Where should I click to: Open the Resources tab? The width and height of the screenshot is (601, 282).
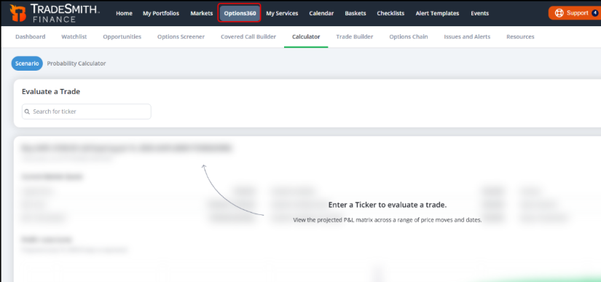(x=520, y=36)
